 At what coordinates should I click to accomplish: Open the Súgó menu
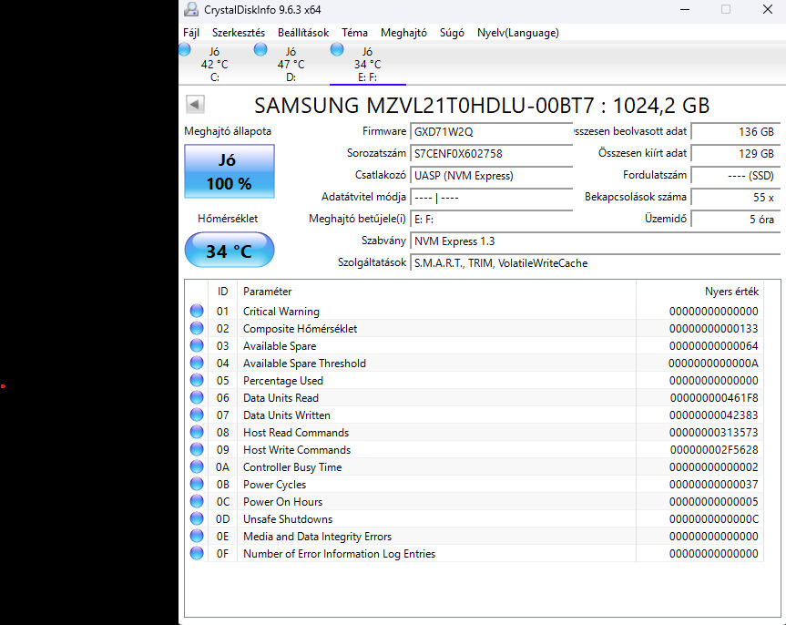click(x=452, y=33)
